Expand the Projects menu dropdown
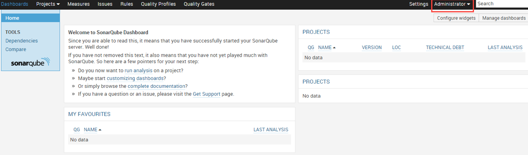528x155 pixels. (48, 4)
